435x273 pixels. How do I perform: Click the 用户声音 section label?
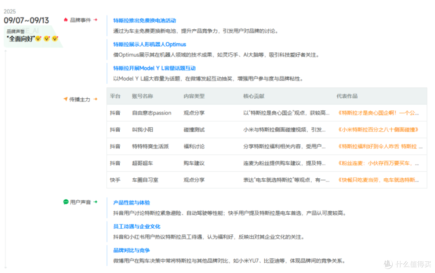click(x=81, y=202)
